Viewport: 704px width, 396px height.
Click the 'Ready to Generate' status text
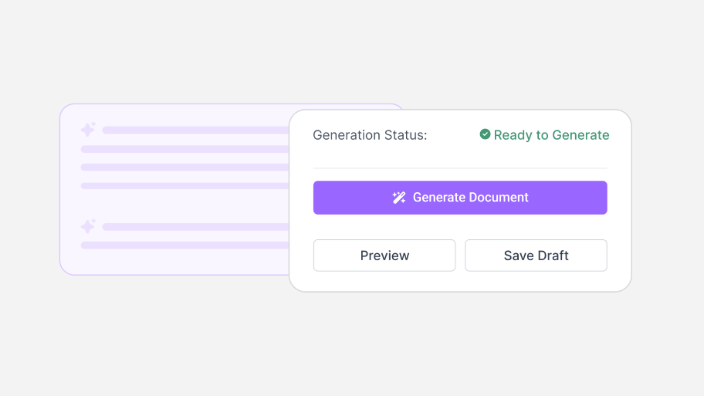551,135
